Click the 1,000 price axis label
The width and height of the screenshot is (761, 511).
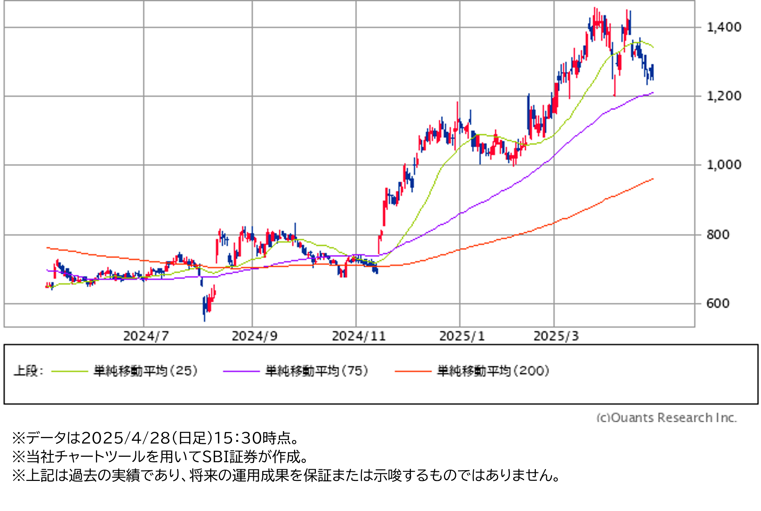[x=724, y=165]
